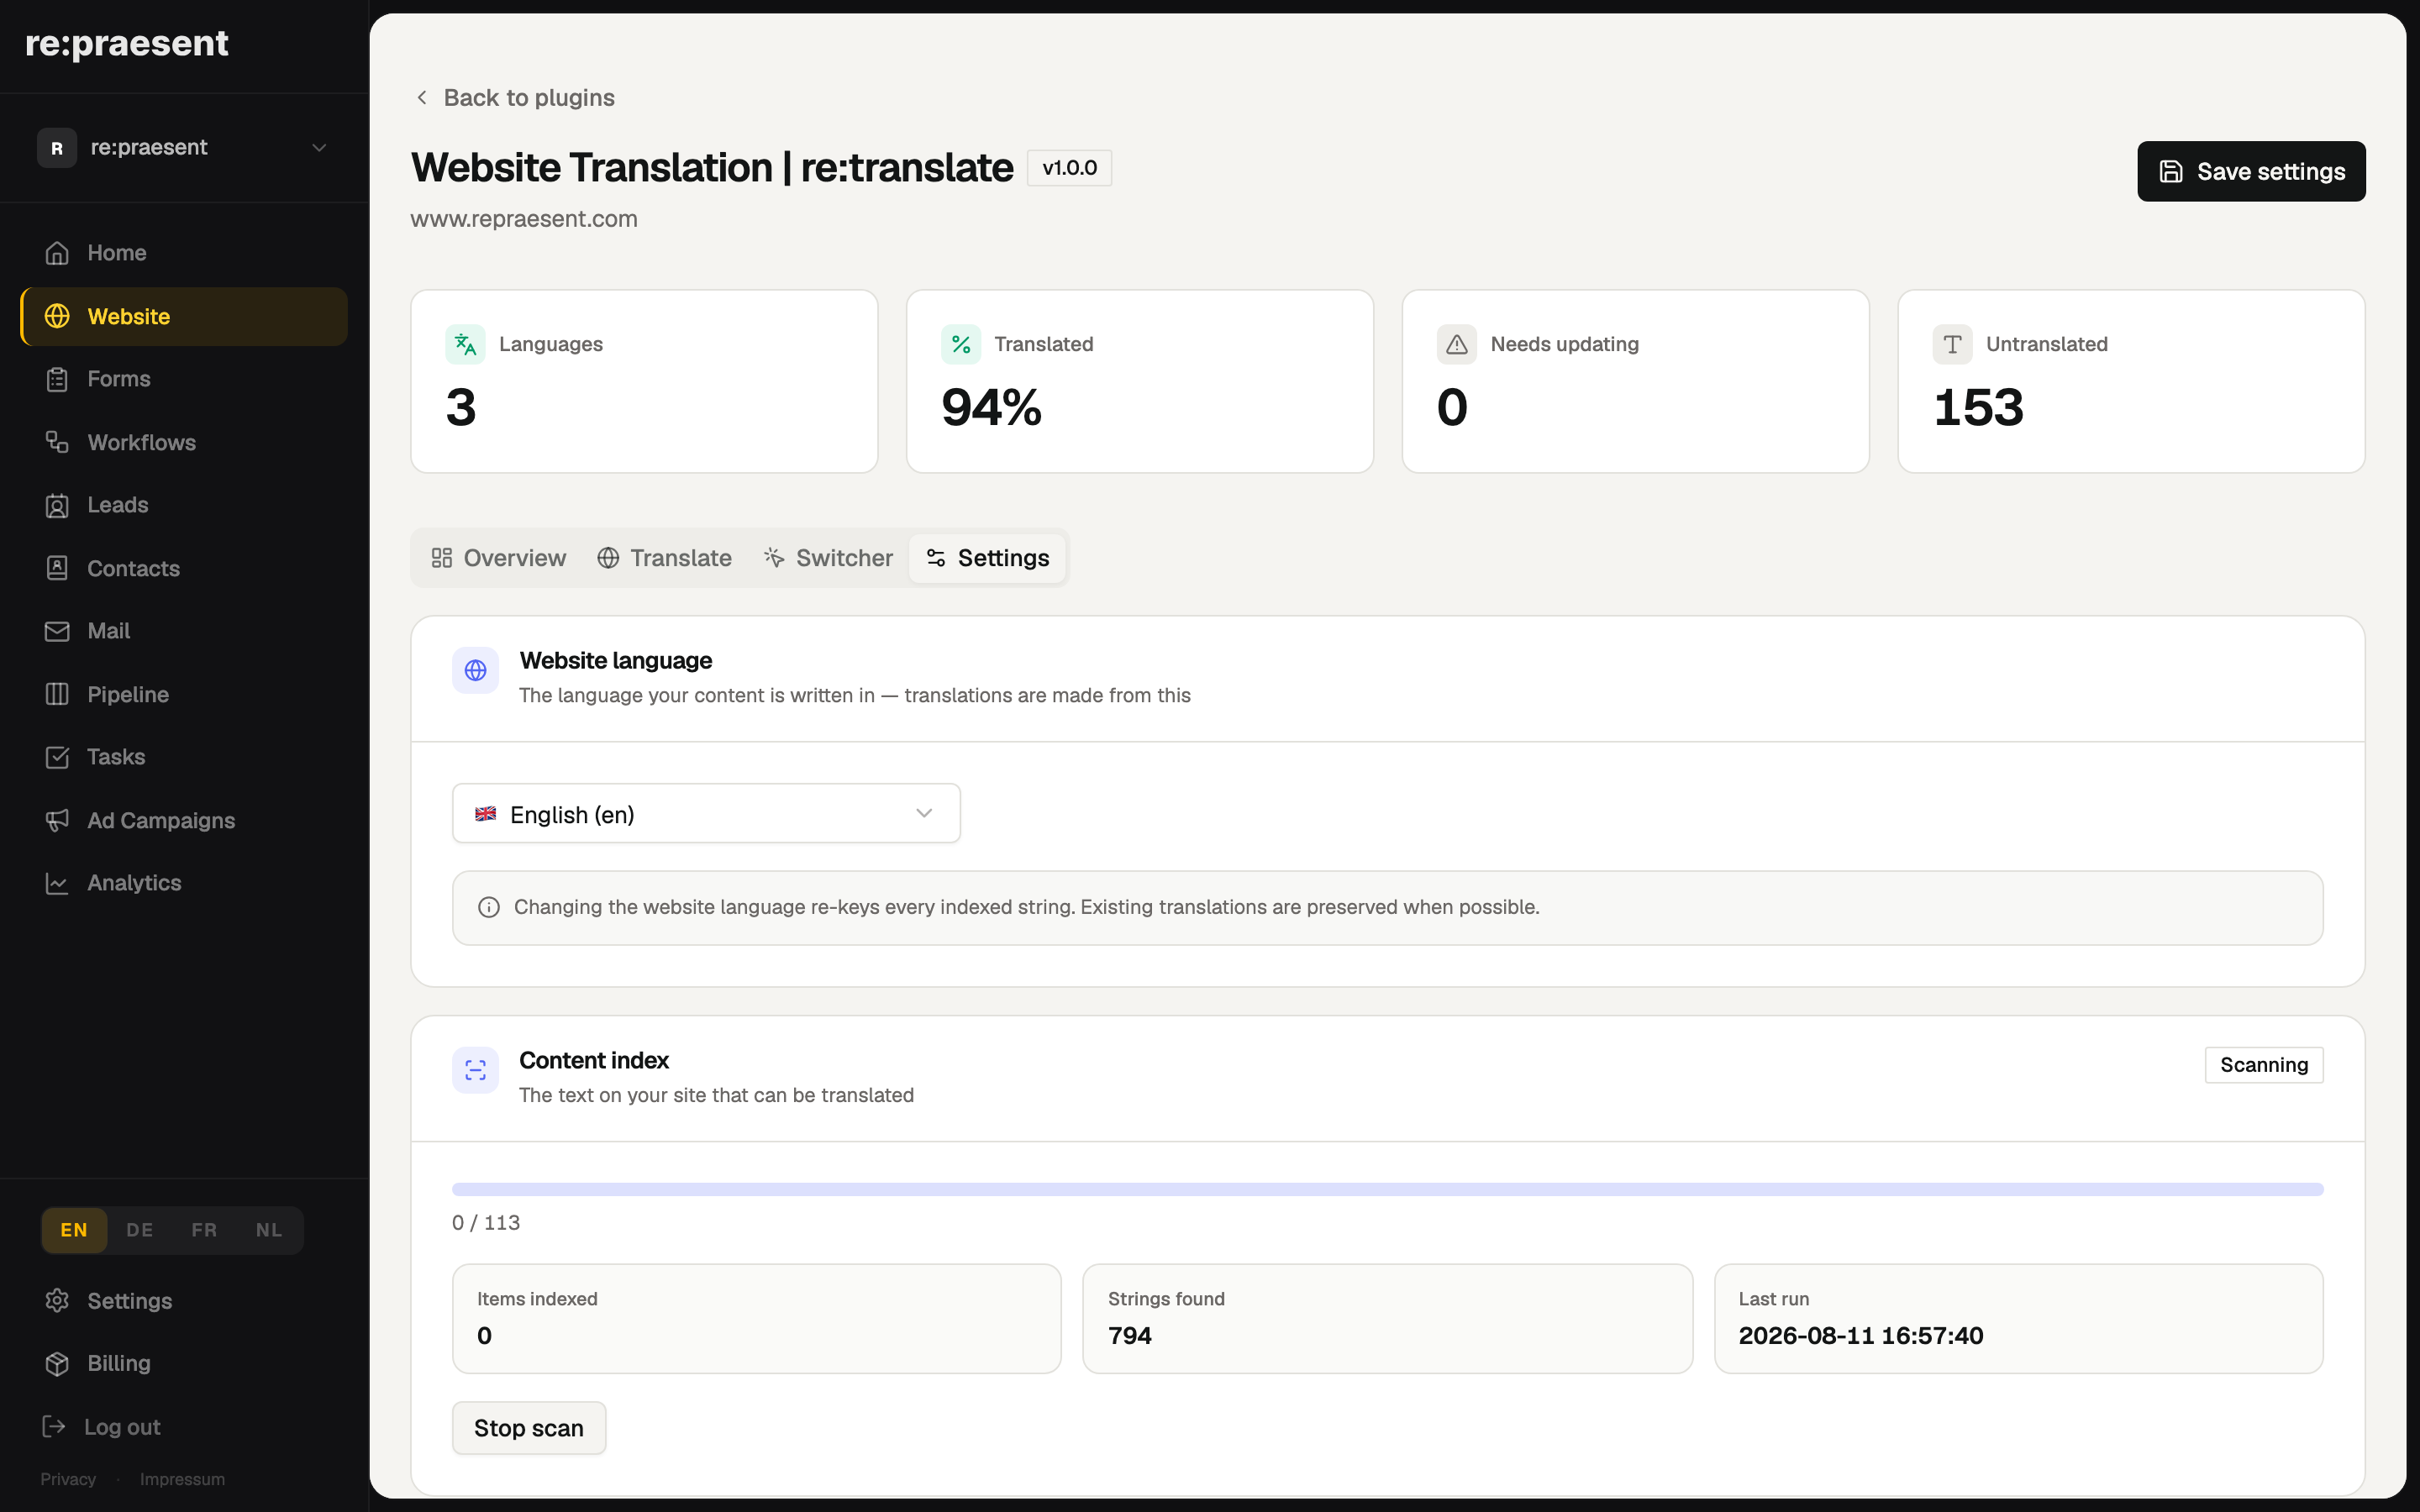Open the Impressum link

click(x=182, y=1479)
